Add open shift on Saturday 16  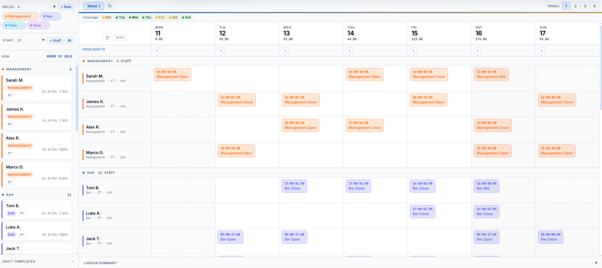[x=477, y=51]
